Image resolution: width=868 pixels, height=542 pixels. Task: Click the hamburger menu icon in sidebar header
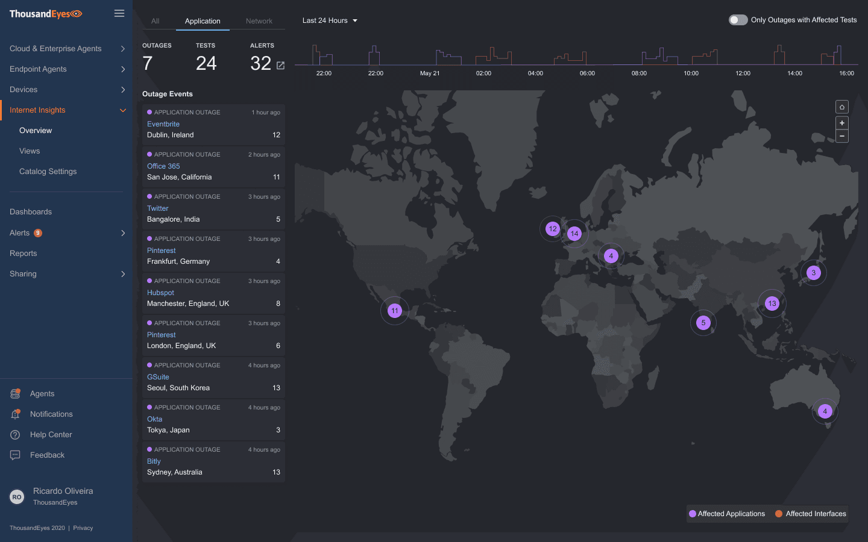coord(119,13)
